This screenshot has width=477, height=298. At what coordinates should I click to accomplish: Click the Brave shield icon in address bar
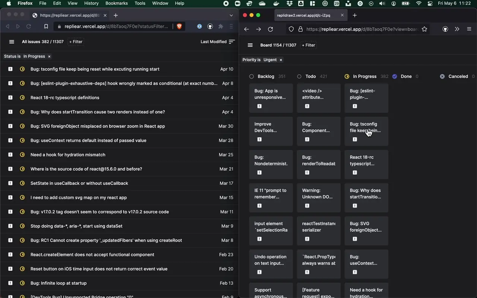[x=179, y=26]
